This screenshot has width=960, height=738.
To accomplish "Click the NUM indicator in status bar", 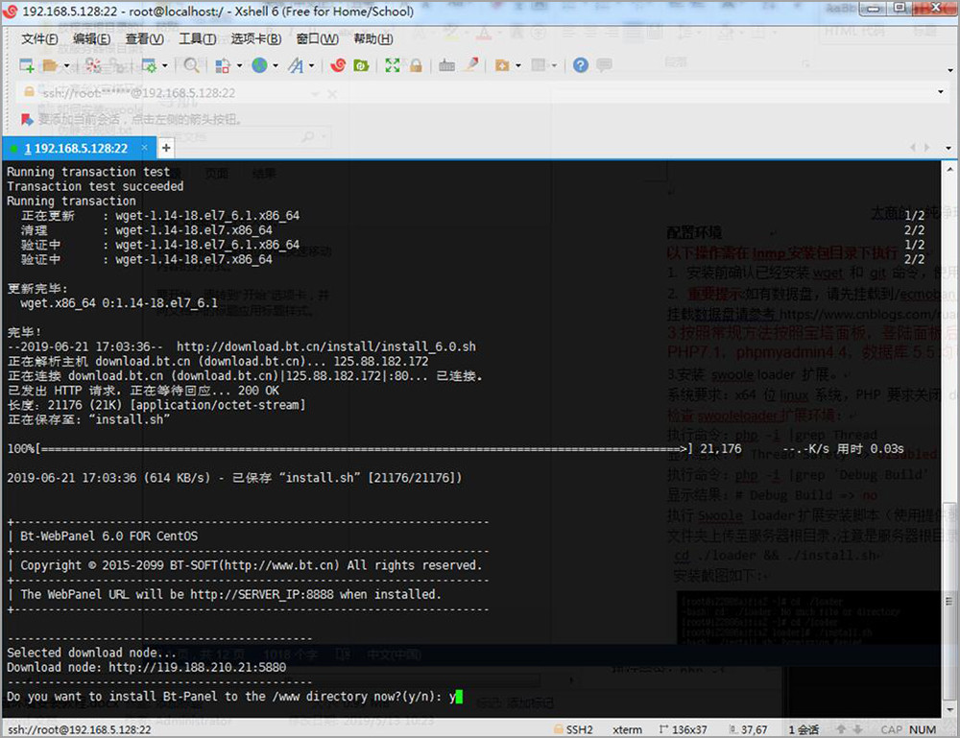I will pos(923,729).
